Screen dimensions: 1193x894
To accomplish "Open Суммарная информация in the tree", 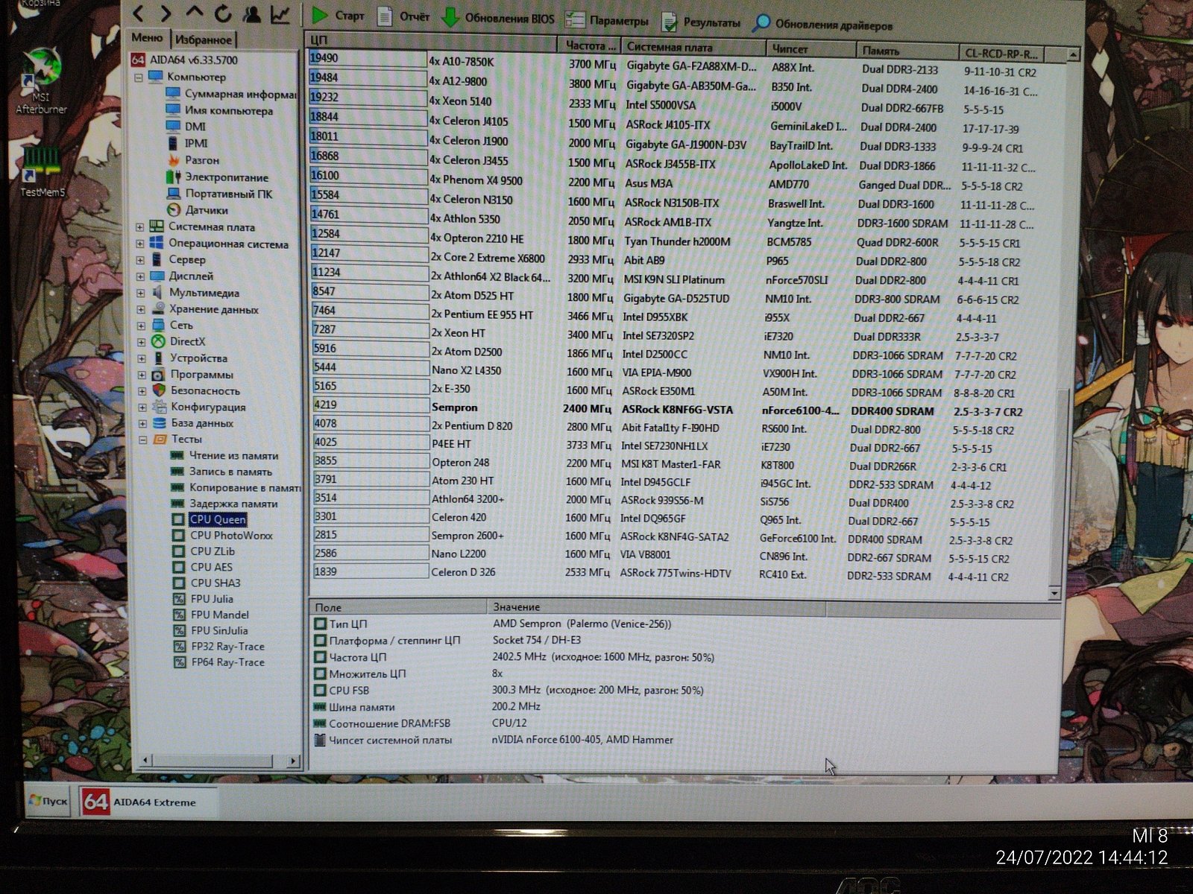I will point(231,94).
